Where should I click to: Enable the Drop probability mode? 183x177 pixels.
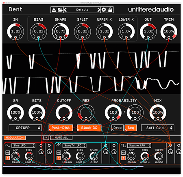[x=118, y=128]
